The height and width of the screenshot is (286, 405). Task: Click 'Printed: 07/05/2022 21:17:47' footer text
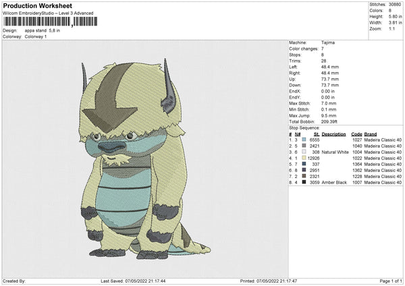(269, 281)
